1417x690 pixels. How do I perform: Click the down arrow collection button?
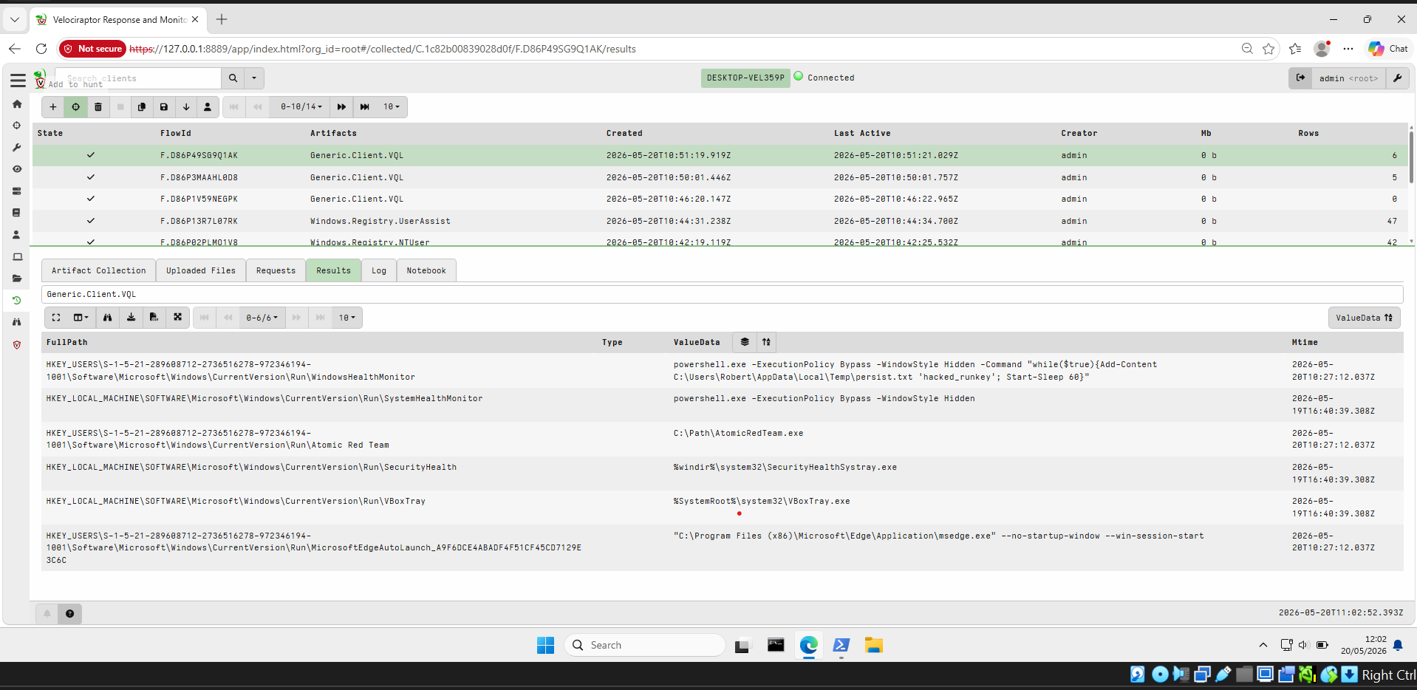coord(186,107)
